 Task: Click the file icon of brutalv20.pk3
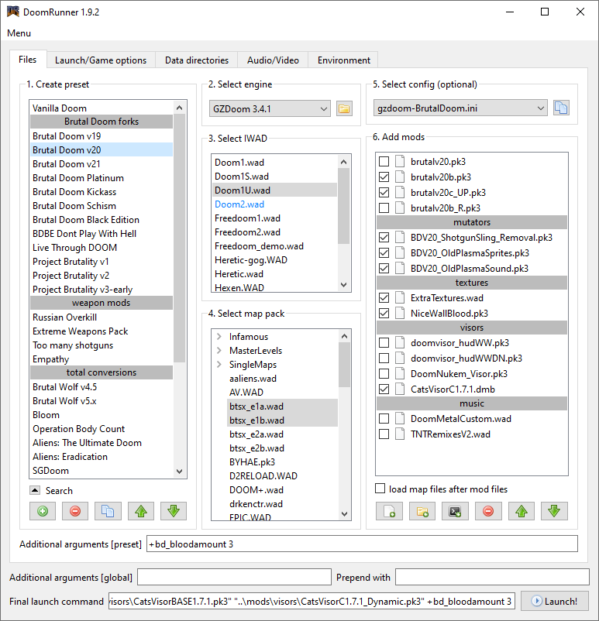pos(400,162)
